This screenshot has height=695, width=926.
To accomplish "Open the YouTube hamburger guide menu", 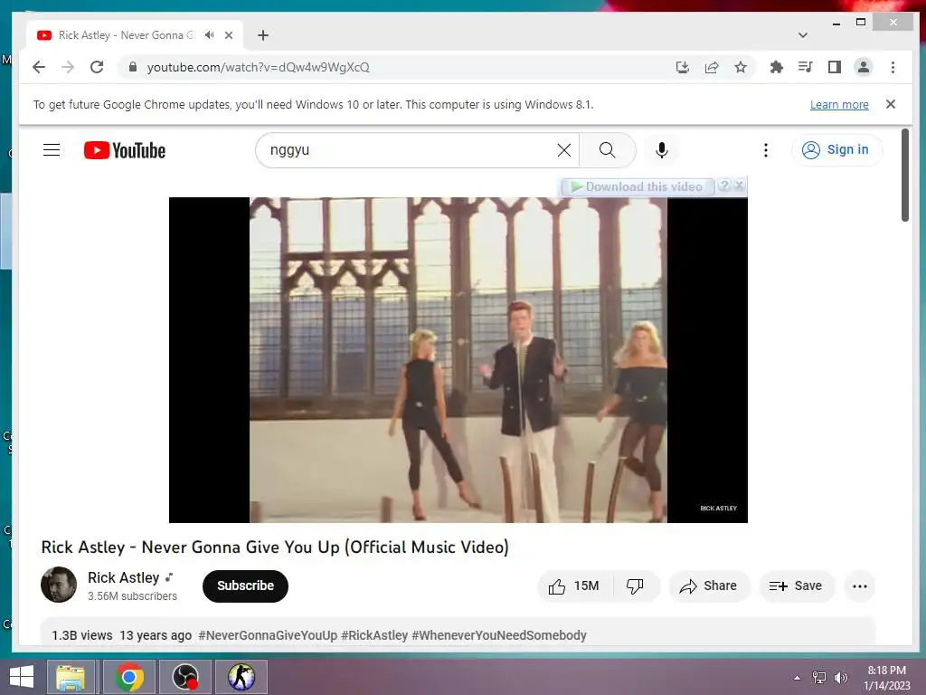I will click(52, 150).
